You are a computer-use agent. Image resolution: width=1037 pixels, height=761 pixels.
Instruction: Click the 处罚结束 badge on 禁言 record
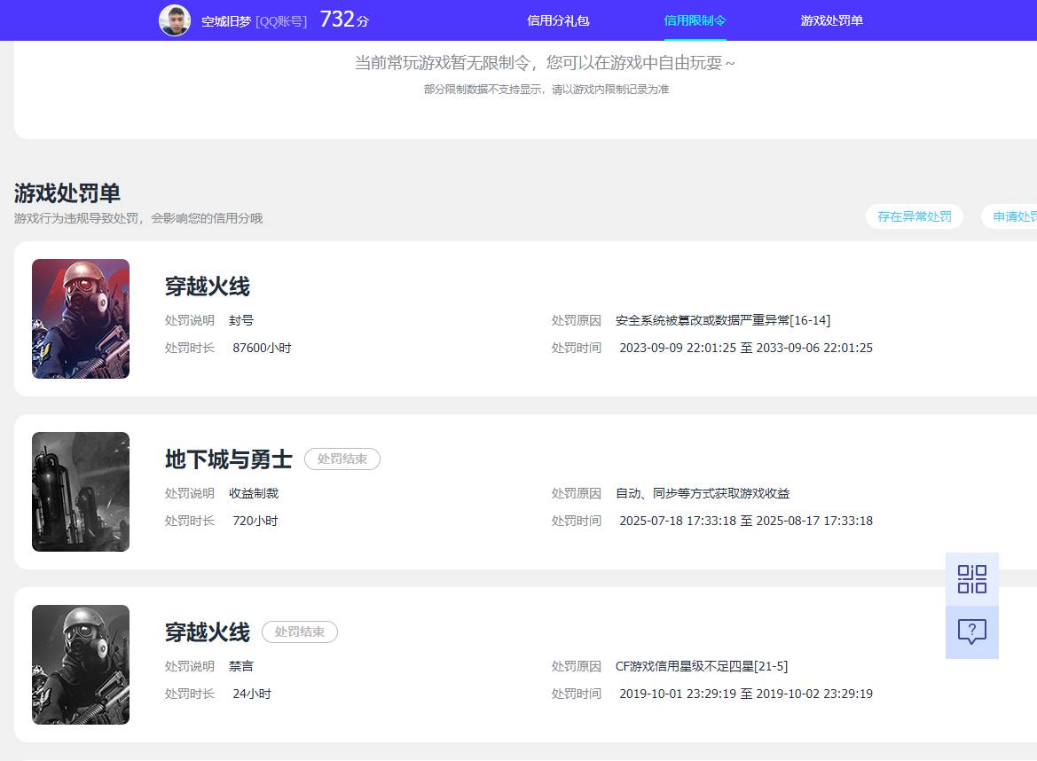pyautogui.click(x=300, y=632)
